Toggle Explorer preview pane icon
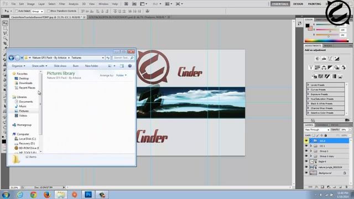The height and width of the screenshot is (199, 354). (x=122, y=66)
